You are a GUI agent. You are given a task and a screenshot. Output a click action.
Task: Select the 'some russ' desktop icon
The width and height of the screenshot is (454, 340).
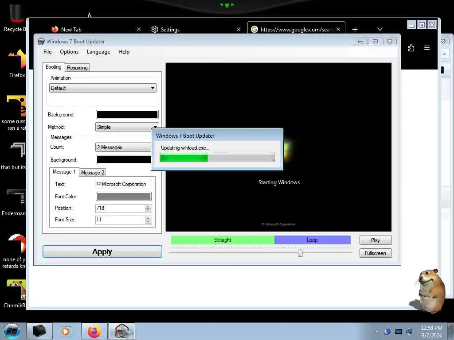tap(14, 113)
